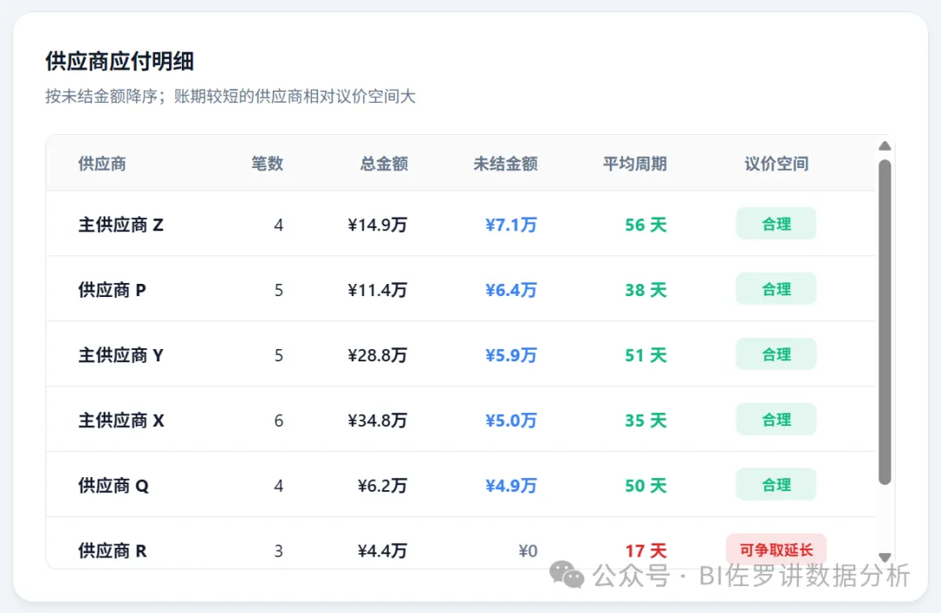Click the unsettled amount ¥5.9万

pyautogui.click(x=511, y=355)
